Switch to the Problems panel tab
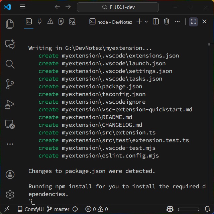 coord(50,22)
